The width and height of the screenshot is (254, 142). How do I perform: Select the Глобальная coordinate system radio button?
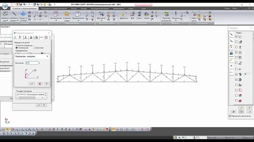pyautogui.click(x=17, y=48)
